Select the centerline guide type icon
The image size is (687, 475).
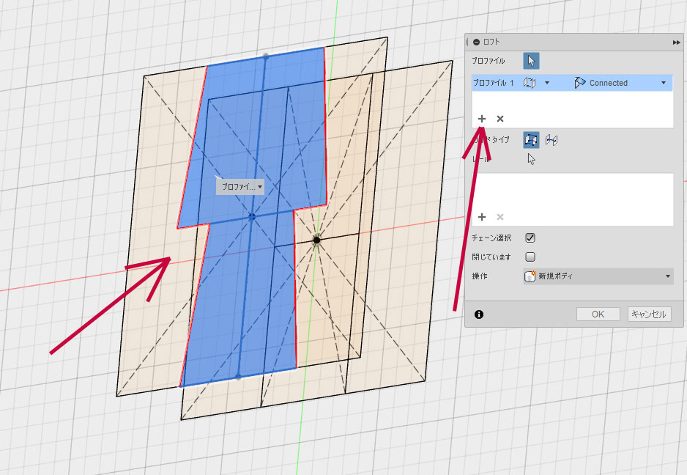tap(551, 139)
